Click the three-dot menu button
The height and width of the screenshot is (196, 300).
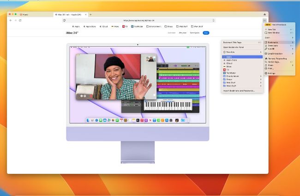[x=264, y=20]
